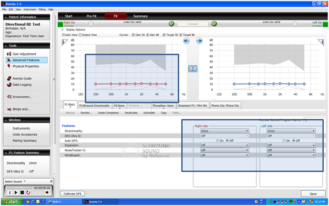Open Physical Properties tool
Viewport: 329px width, 206px height.
(x=26, y=66)
